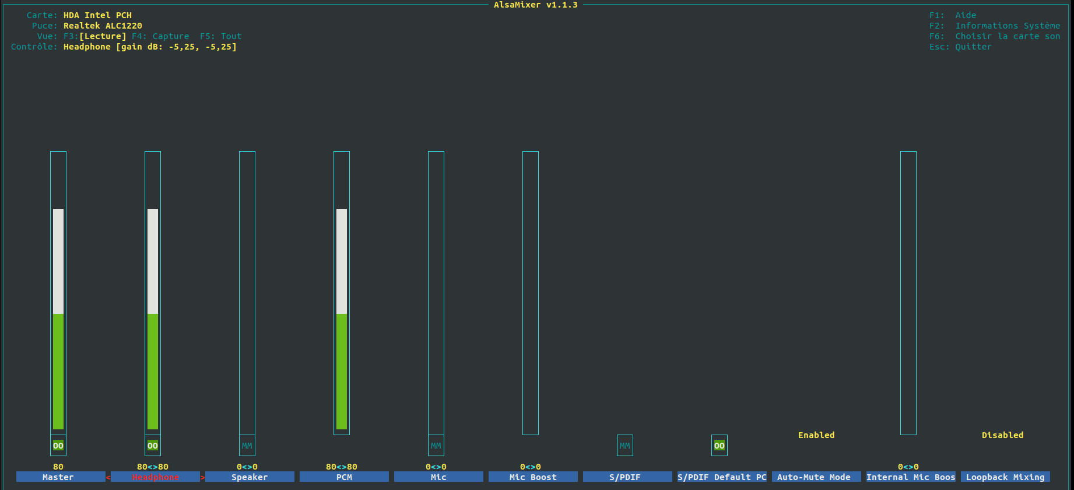Select the Loopback Mixing label
The image size is (1074, 490).
tap(1005, 477)
